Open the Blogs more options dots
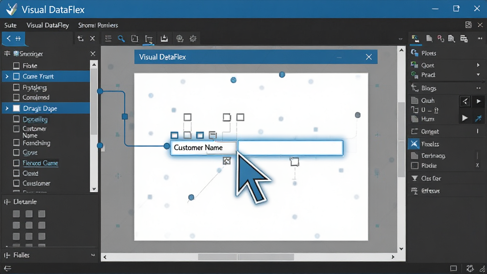The image size is (487, 274). tap(478, 88)
